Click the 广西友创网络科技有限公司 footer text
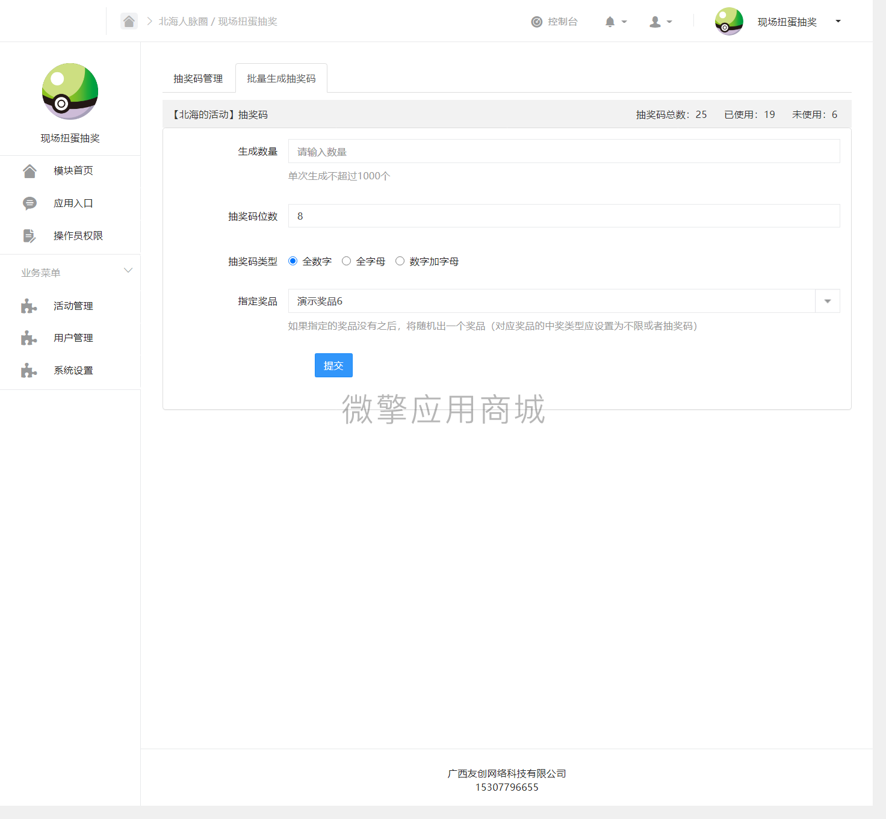 click(507, 774)
